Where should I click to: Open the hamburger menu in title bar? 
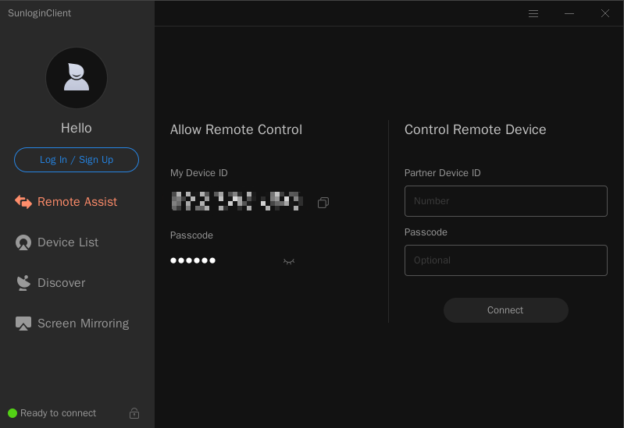[533, 13]
